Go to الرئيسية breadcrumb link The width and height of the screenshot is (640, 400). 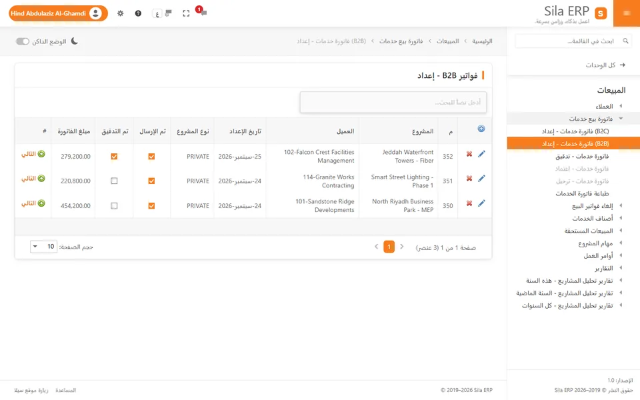point(482,41)
